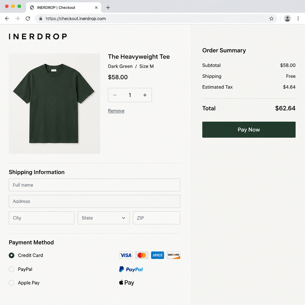The image size is (305, 305).
Task: Click the INERDROP logo
Action: click(38, 36)
